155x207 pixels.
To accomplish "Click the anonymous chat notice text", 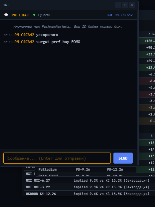I will tap(68, 26).
